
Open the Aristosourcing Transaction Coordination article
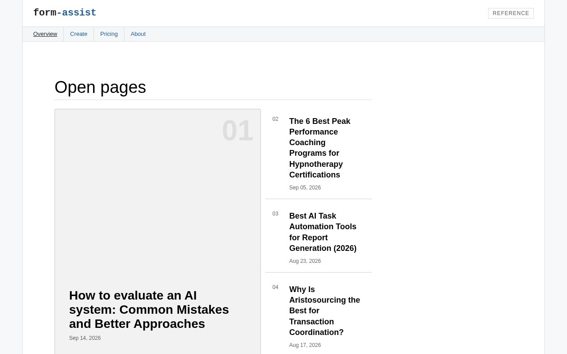[x=325, y=311]
